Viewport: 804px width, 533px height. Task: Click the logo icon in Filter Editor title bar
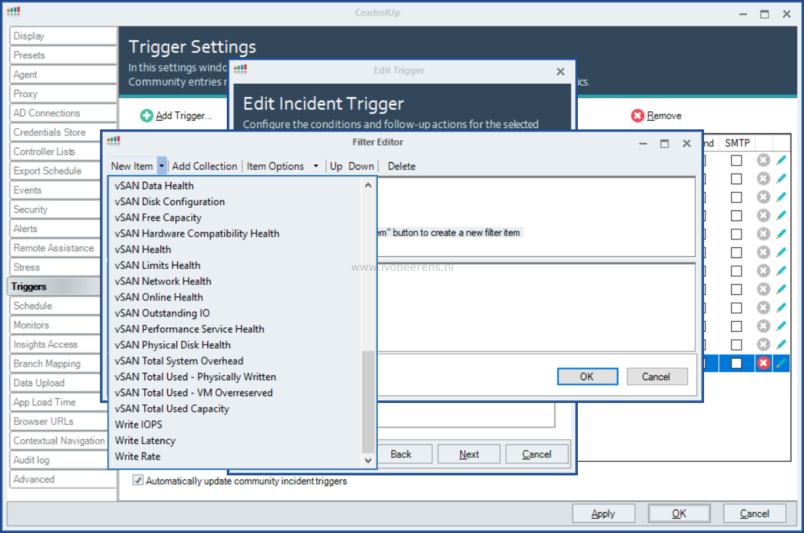pyautogui.click(x=113, y=141)
